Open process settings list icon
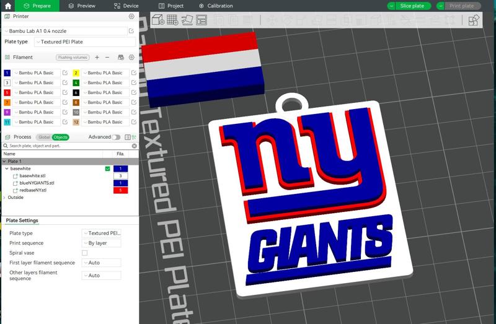This screenshot has height=324, width=496. [x=127, y=137]
